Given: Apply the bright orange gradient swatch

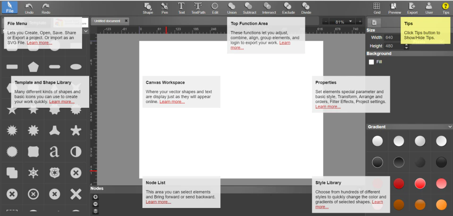Looking at the screenshot, I should [441, 205].
